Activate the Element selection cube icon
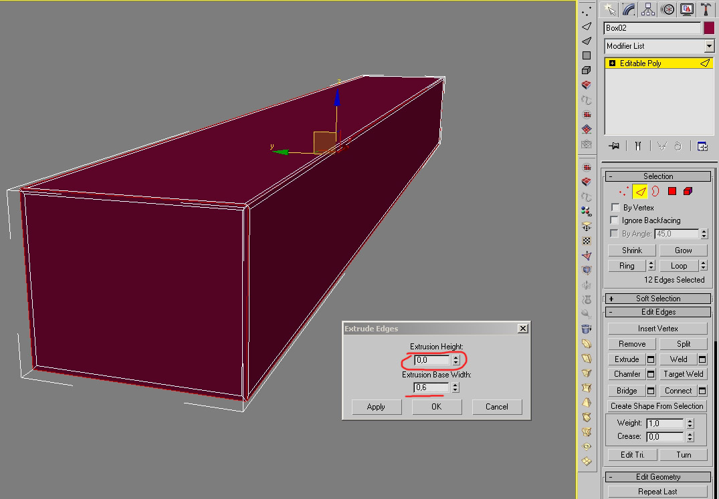 [x=689, y=192]
